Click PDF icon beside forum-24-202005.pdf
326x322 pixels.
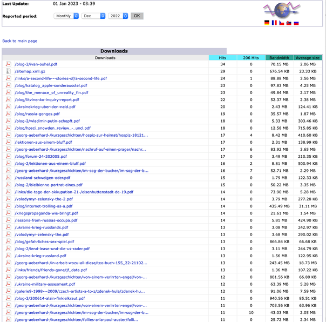8,156
